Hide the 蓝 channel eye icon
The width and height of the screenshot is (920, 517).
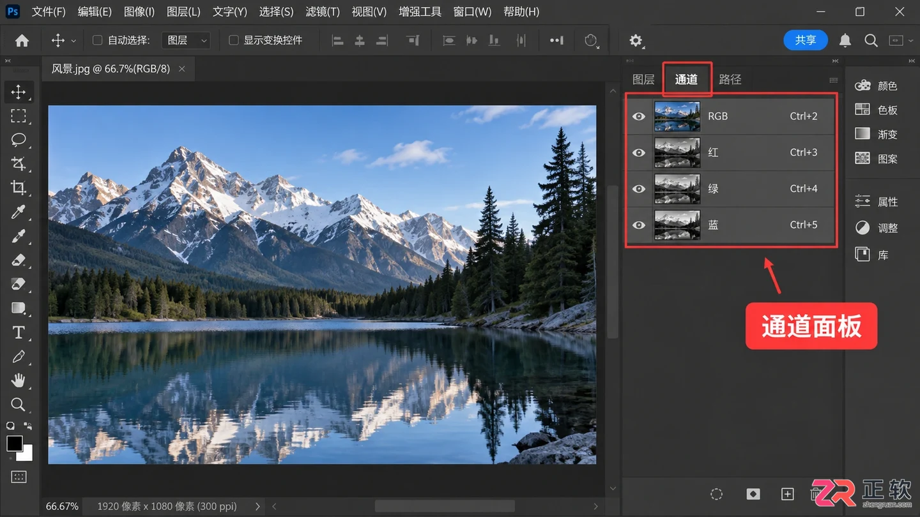click(639, 225)
